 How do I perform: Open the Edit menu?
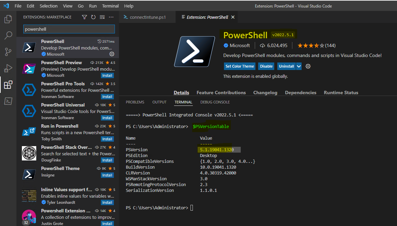pos(30,6)
